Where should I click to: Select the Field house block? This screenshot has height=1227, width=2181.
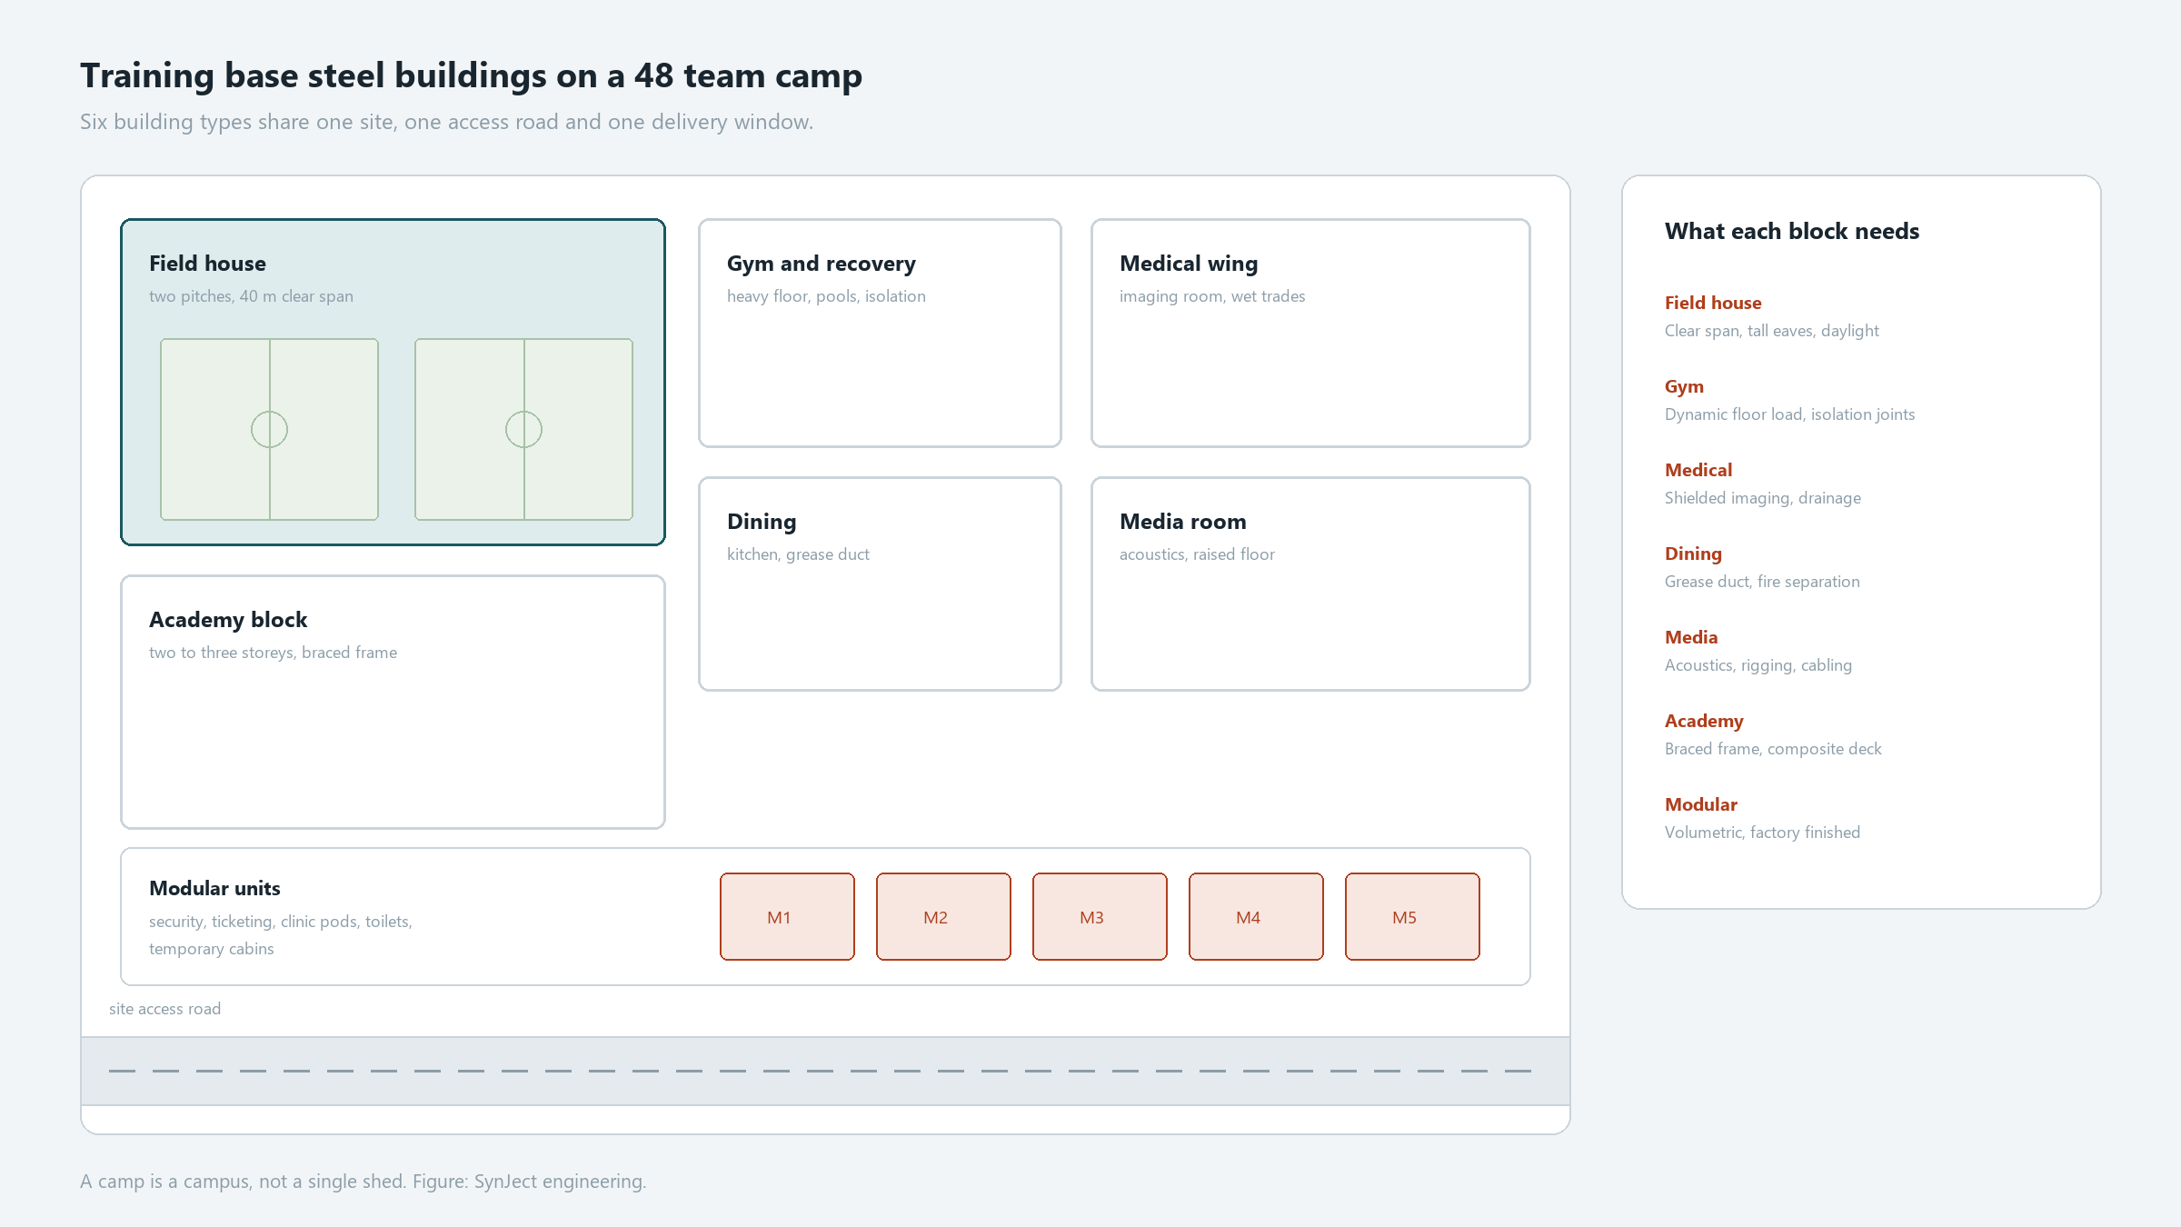pyautogui.click(x=393, y=382)
